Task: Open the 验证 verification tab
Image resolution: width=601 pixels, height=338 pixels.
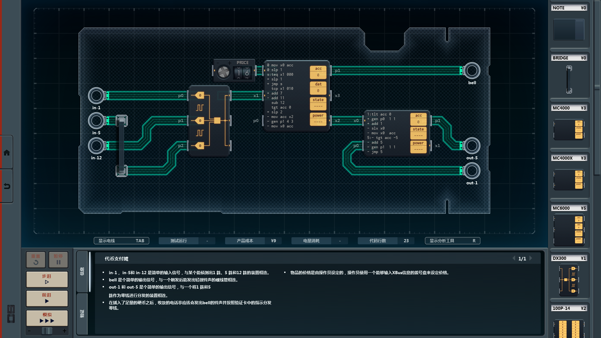Action: tap(82, 314)
